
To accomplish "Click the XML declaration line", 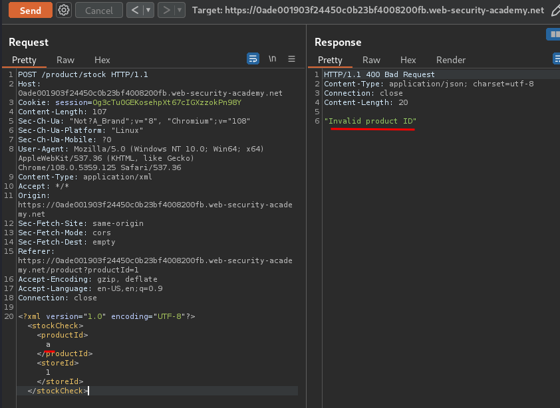I will [106, 316].
